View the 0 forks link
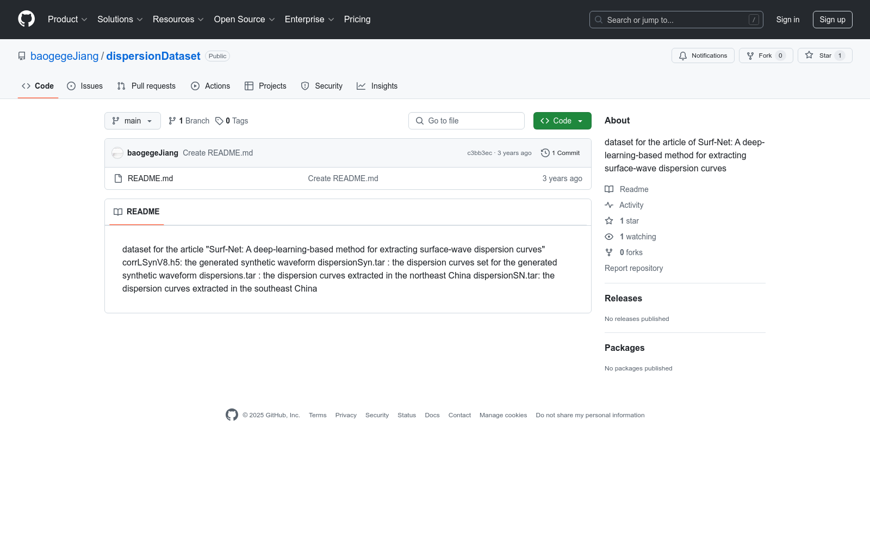This screenshot has width=870, height=544. [624, 252]
